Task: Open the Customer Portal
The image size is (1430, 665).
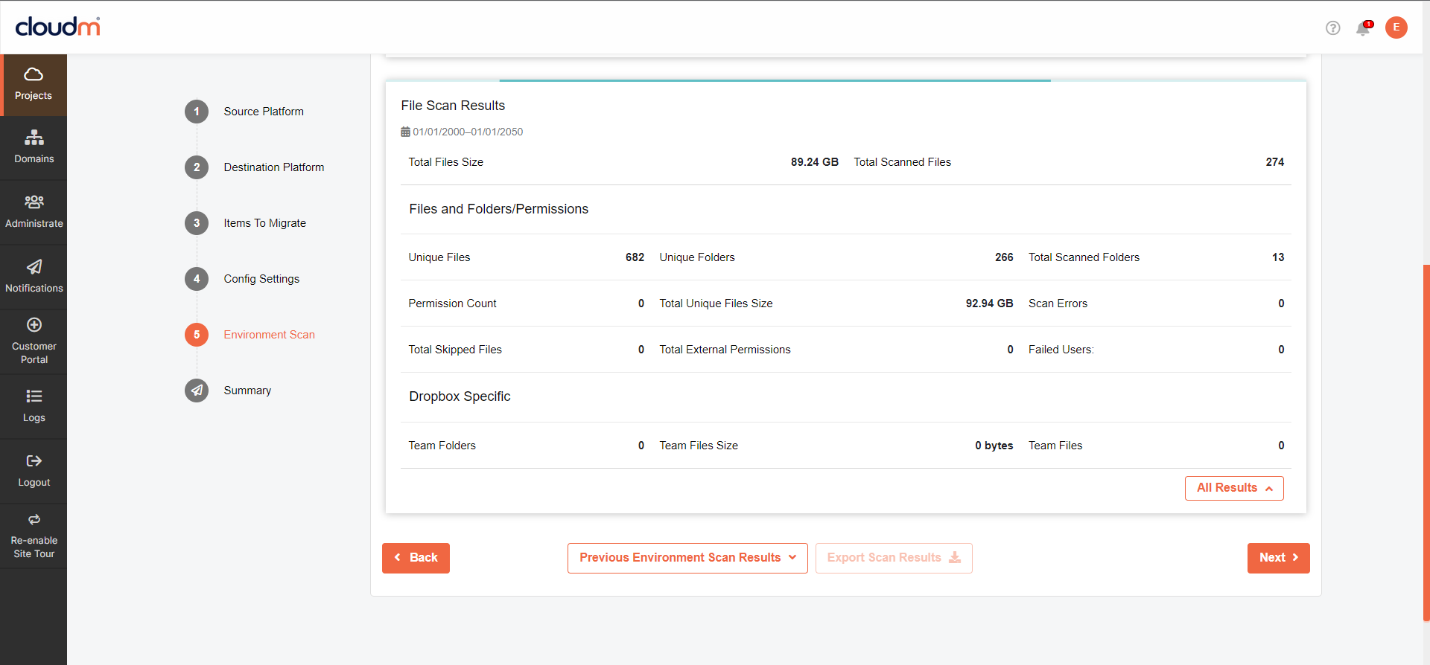Action: pos(34,341)
